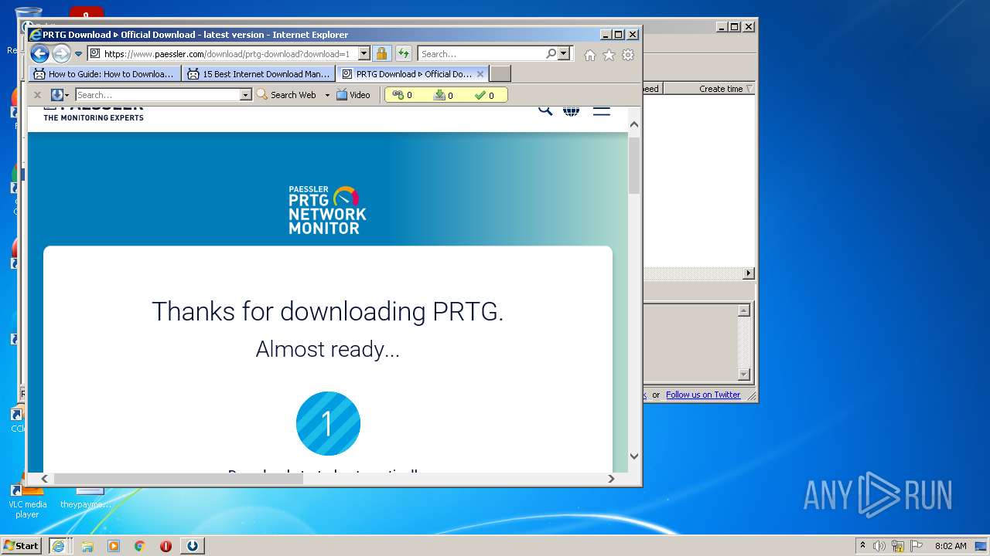The width and height of the screenshot is (990, 556).
Task: Open media player taskbar icon
Action: tap(114, 546)
